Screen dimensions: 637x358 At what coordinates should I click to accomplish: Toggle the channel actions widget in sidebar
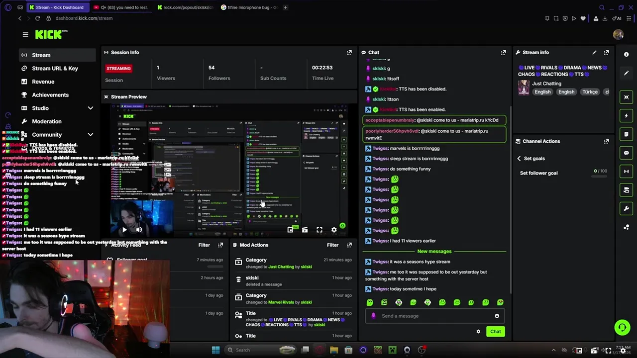pos(627,190)
